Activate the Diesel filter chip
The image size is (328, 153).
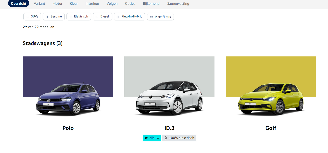(x=102, y=17)
